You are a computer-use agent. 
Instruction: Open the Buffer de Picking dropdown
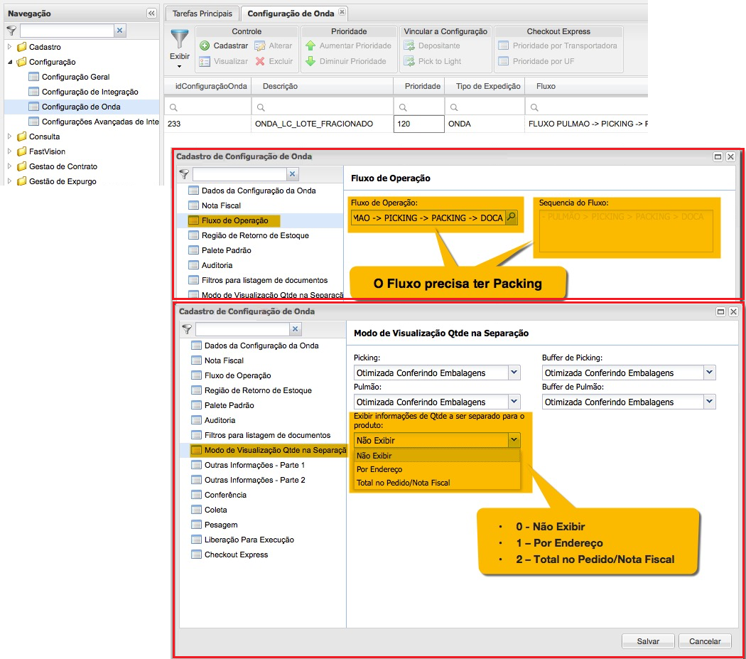(x=709, y=373)
